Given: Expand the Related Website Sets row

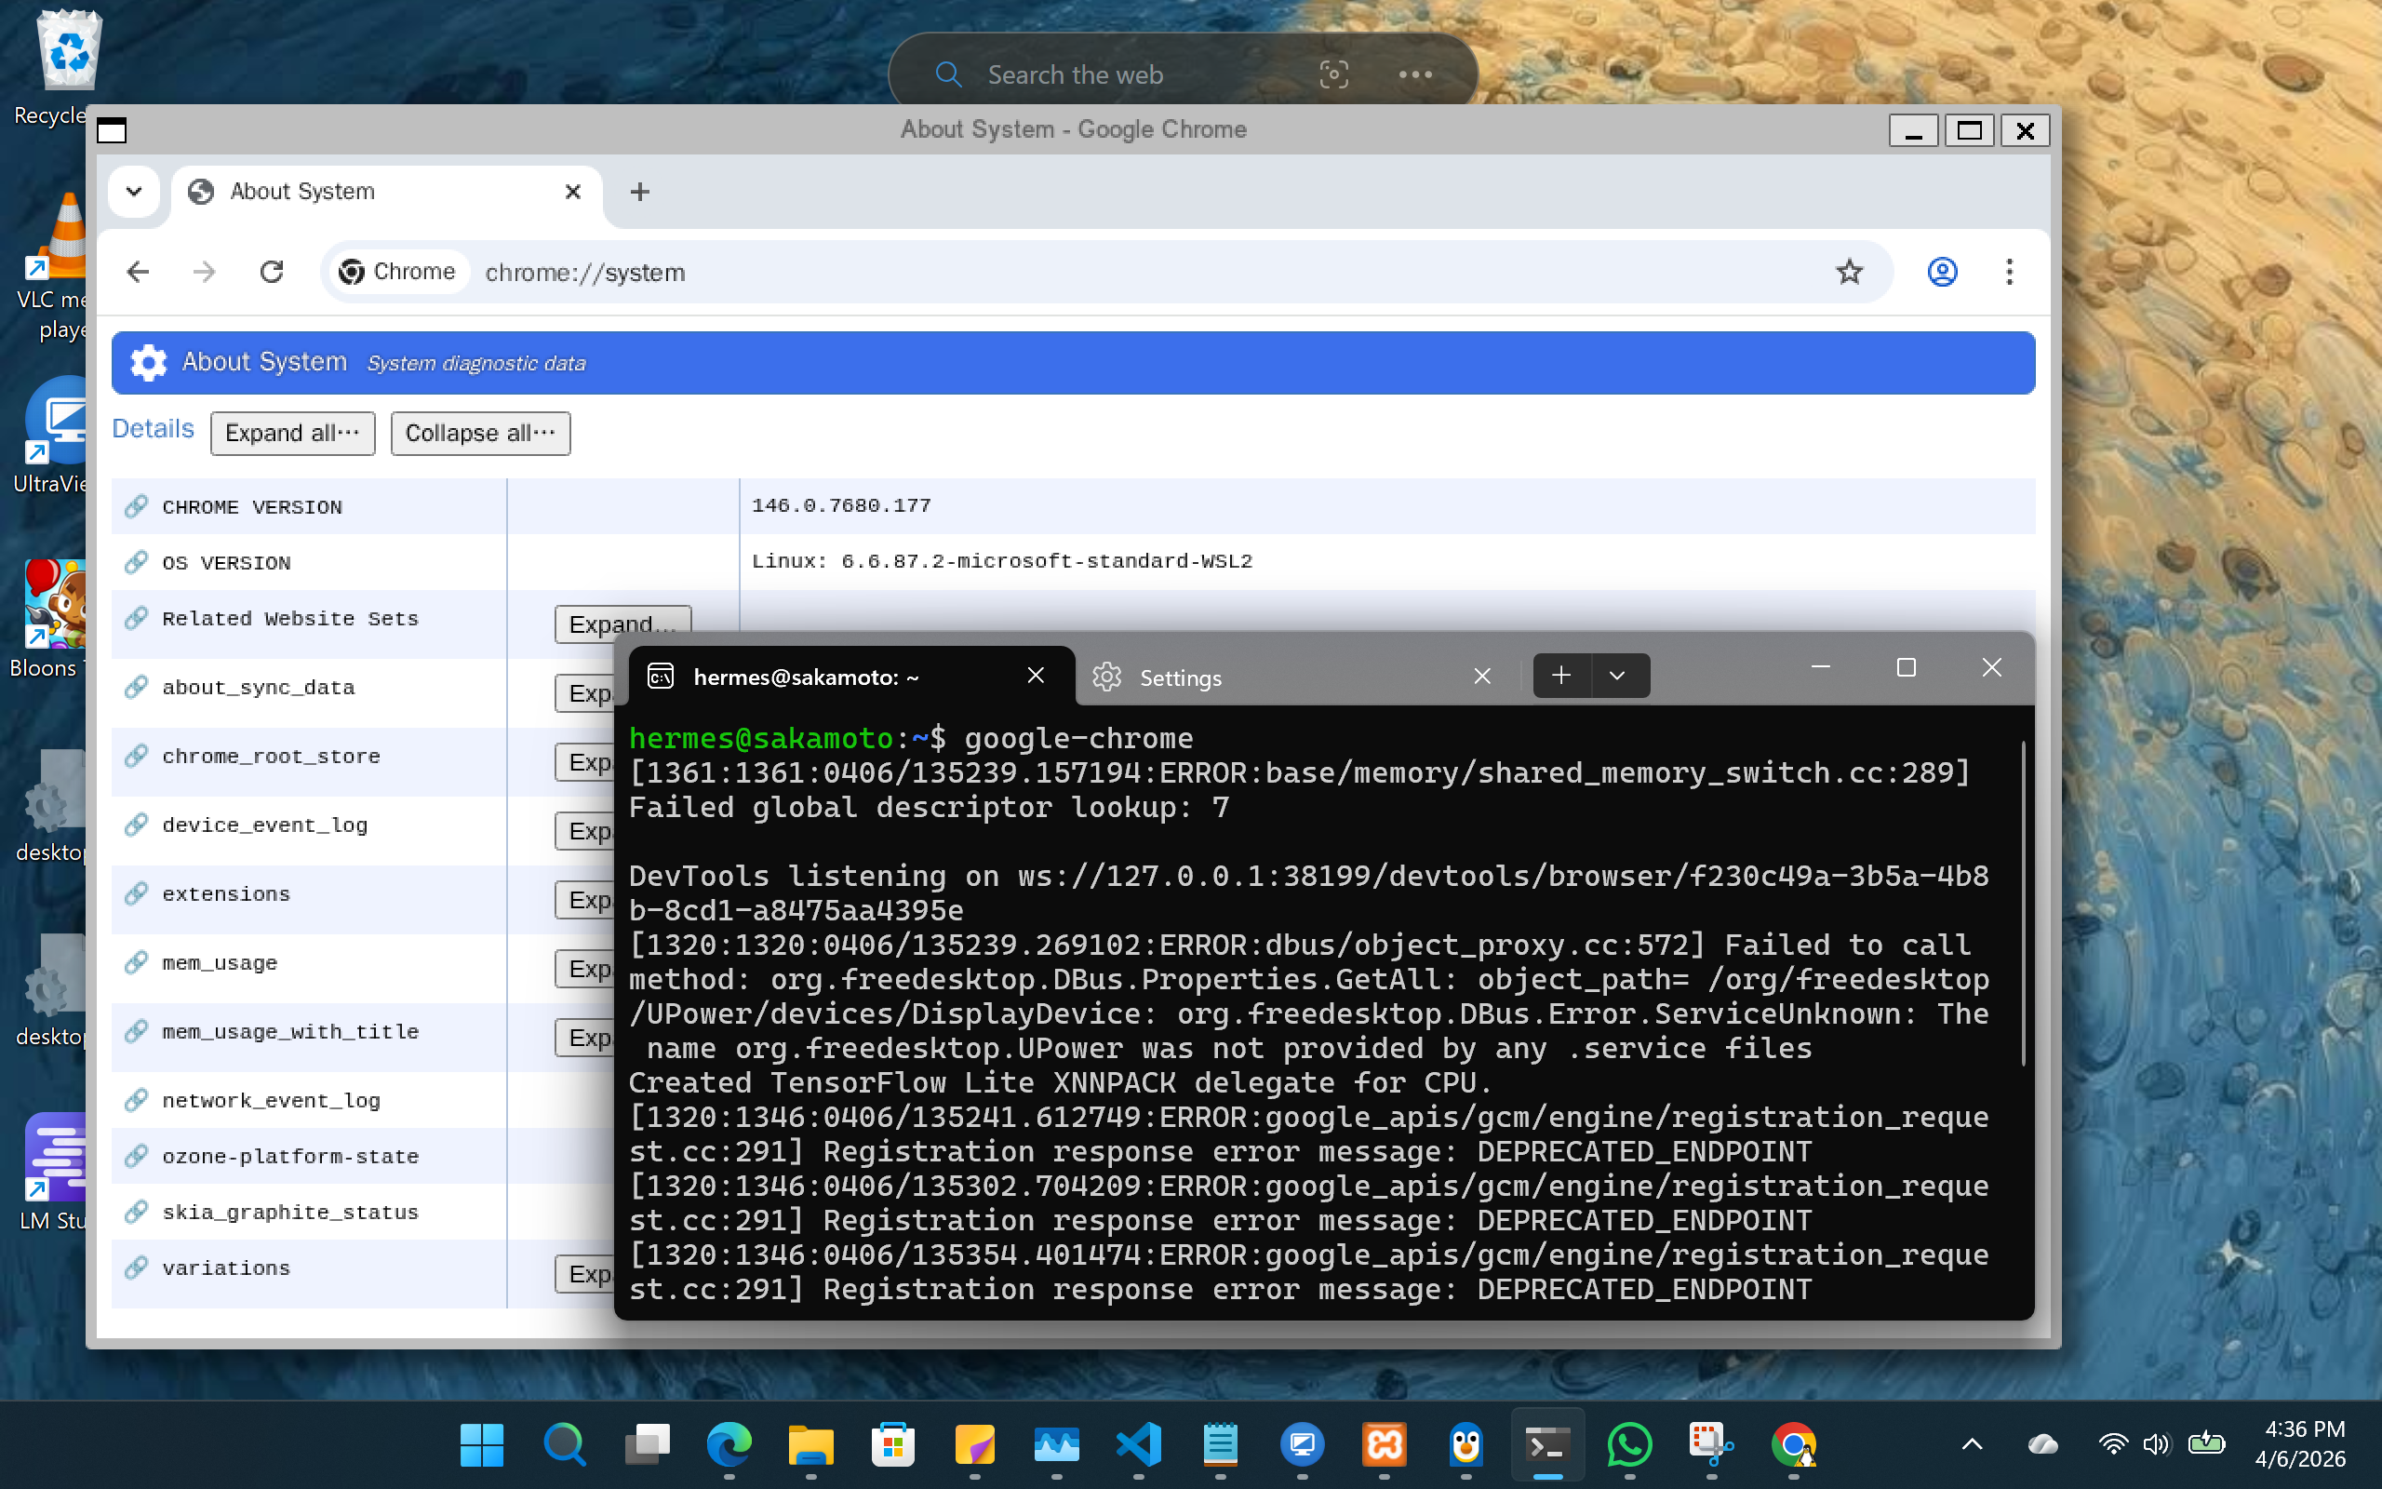Looking at the screenshot, I should point(622,624).
